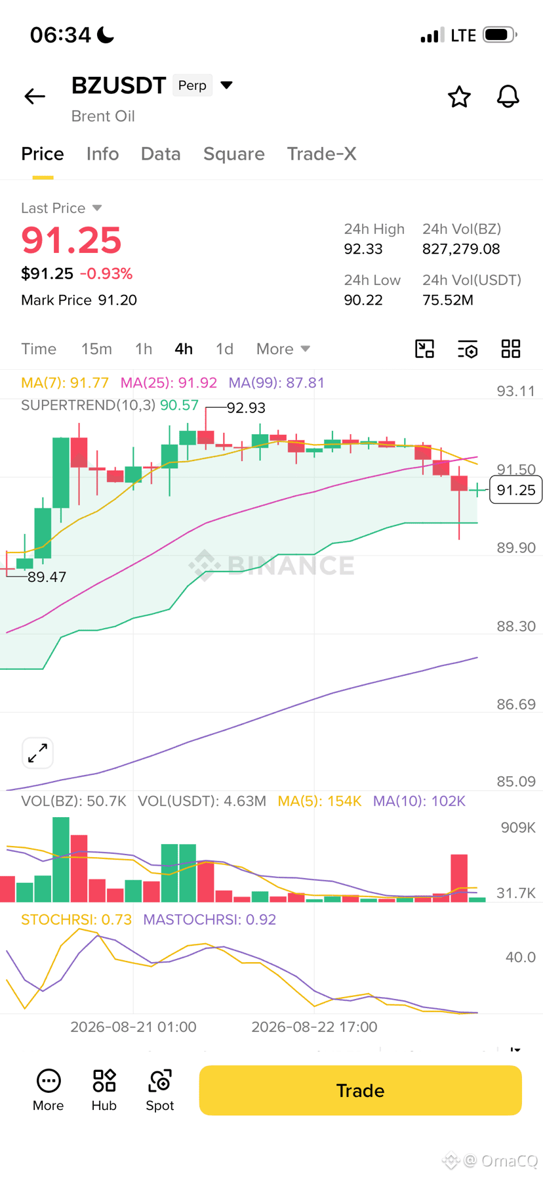The height and width of the screenshot is (1177, 543).
Task: Select the 15m chart interval
Action: pos(96,349)
